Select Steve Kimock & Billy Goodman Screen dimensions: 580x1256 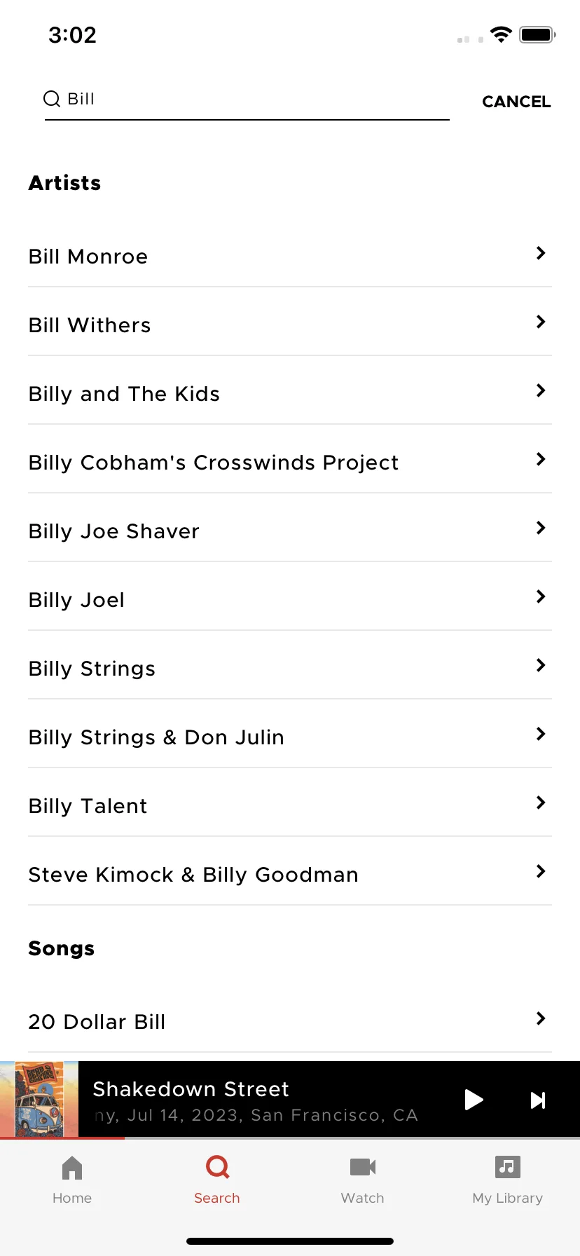(x=290, y=871)
